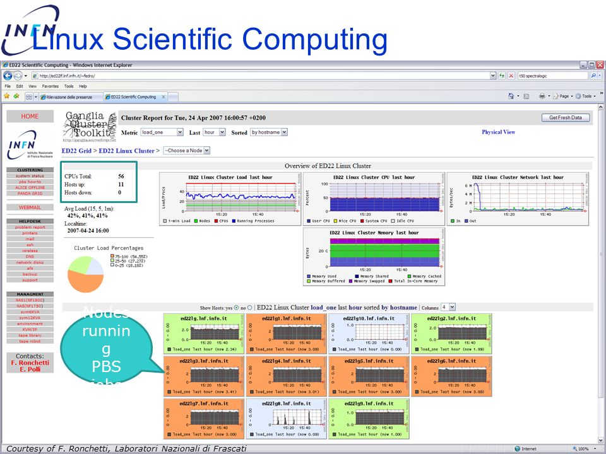The height and width of the screenshot is (454, 606).
Task: Click the Get Fresh Data button
Action: click(x=566, y=117)
